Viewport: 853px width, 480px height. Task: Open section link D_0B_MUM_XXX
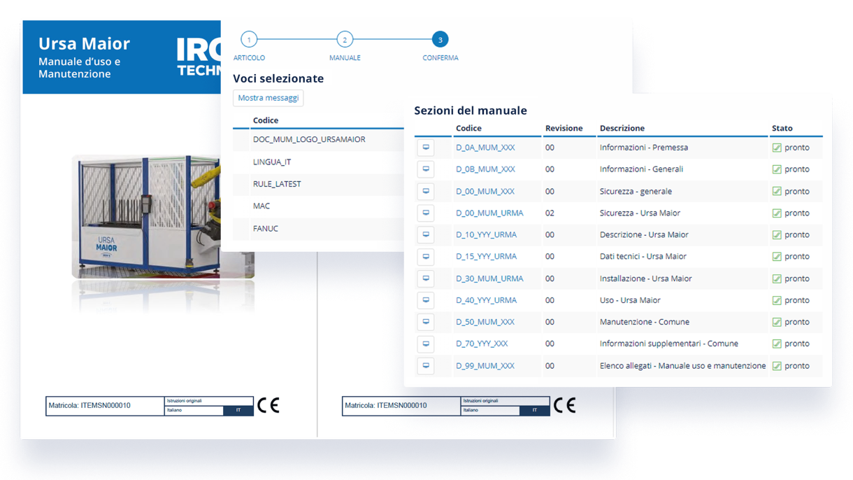[485, 169]
